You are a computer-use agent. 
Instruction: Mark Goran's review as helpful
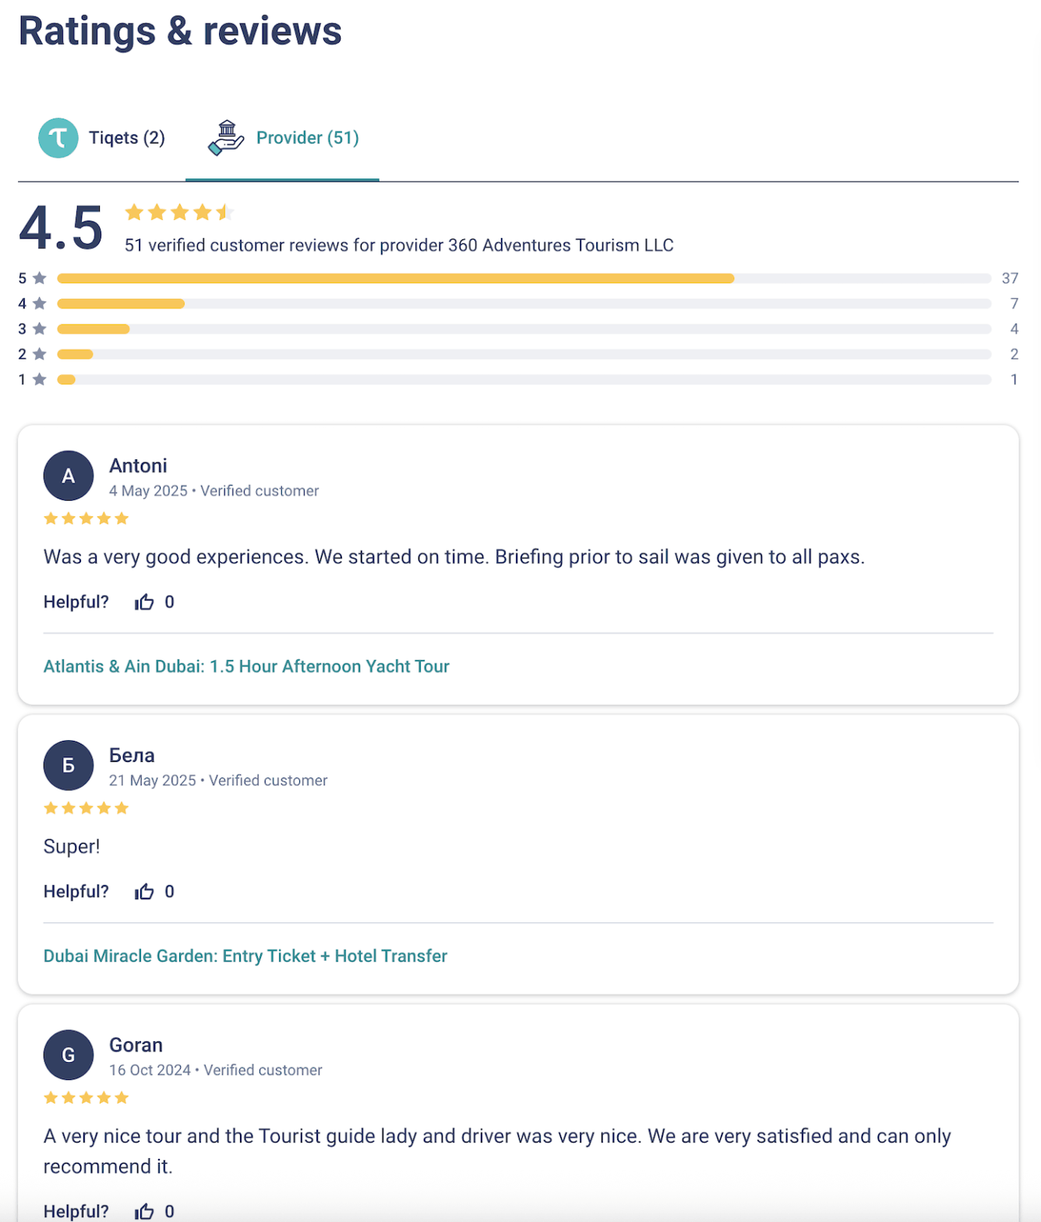pos(145,1211)
